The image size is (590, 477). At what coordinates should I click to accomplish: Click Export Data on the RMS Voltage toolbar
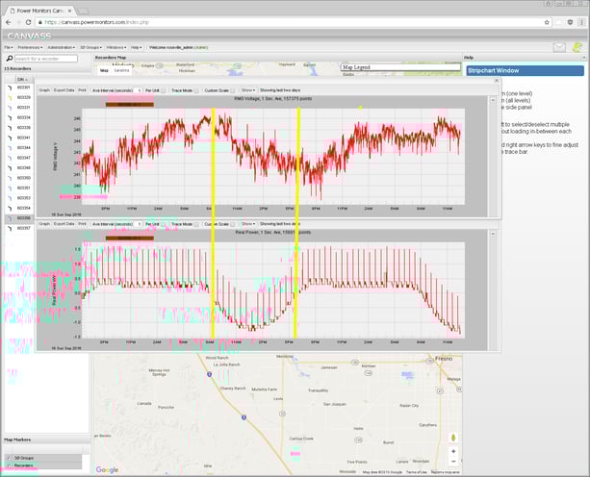click(64, 90)
